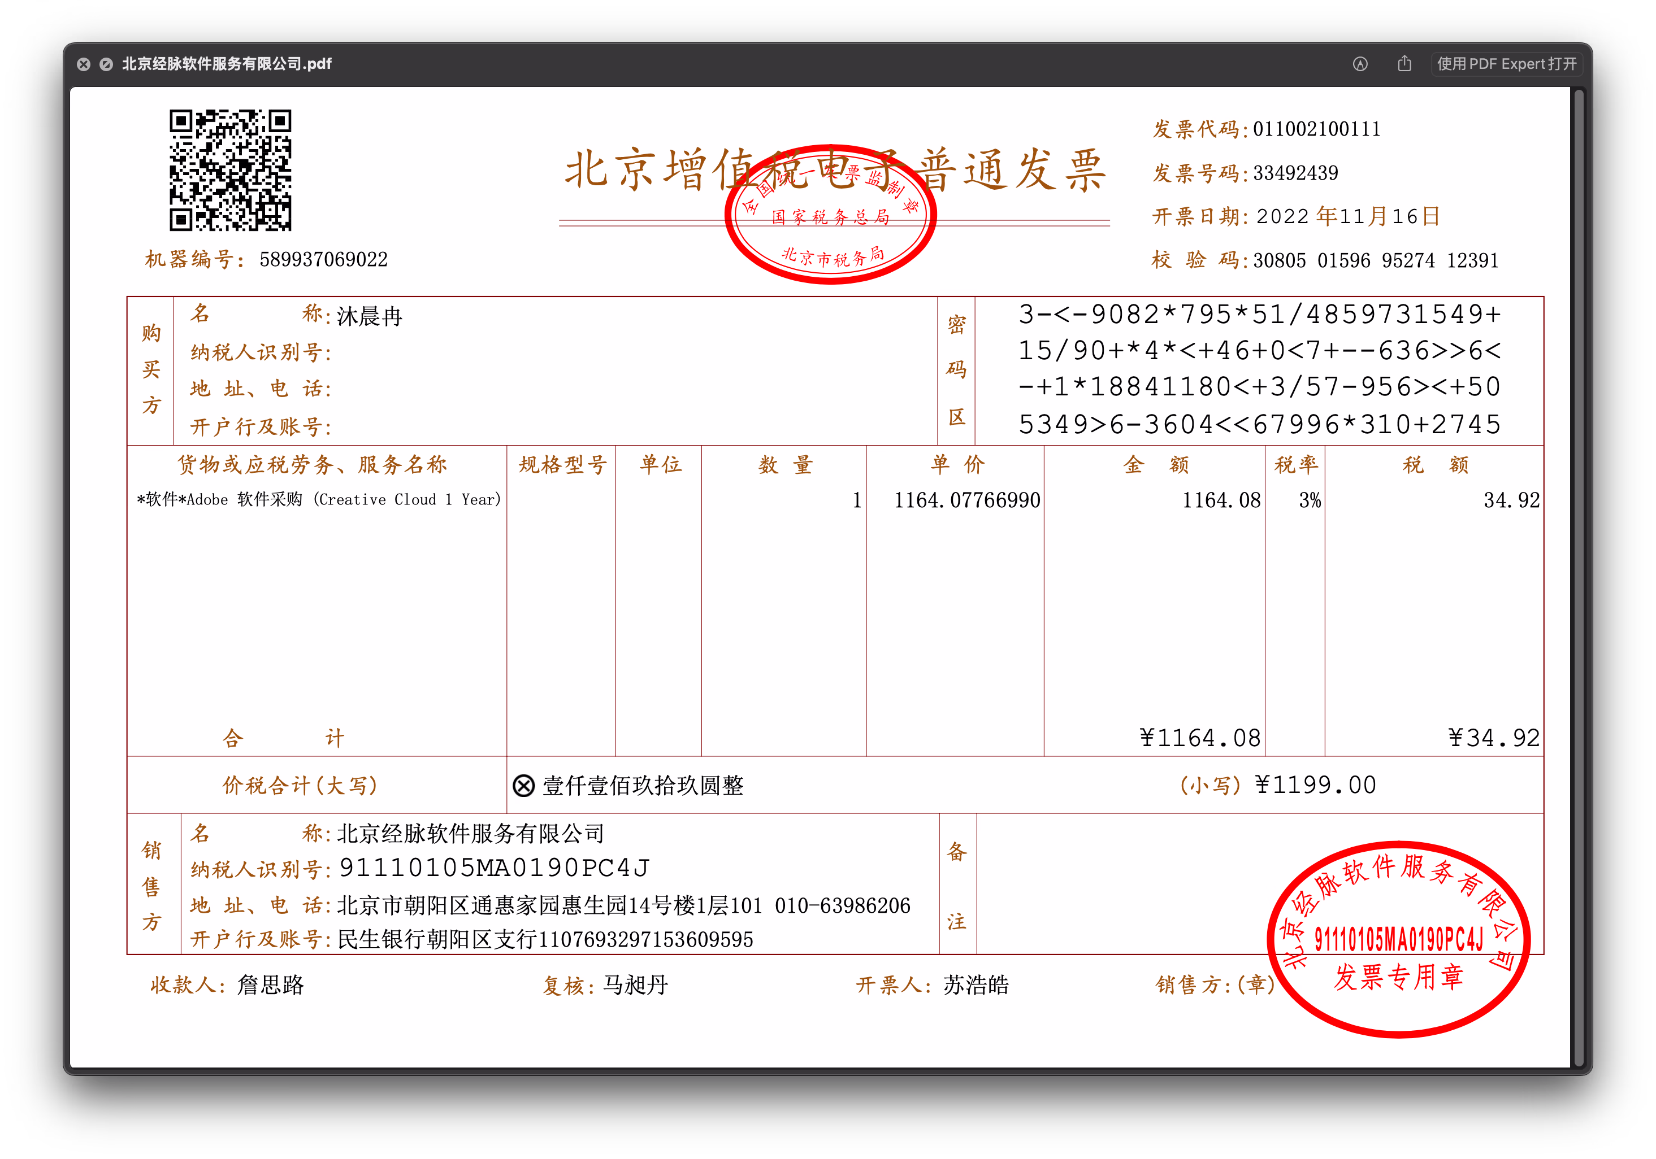1656x1159 pixels.
Task: Click the full-screen expand icon beside close
Action: (x=106, y=64)
